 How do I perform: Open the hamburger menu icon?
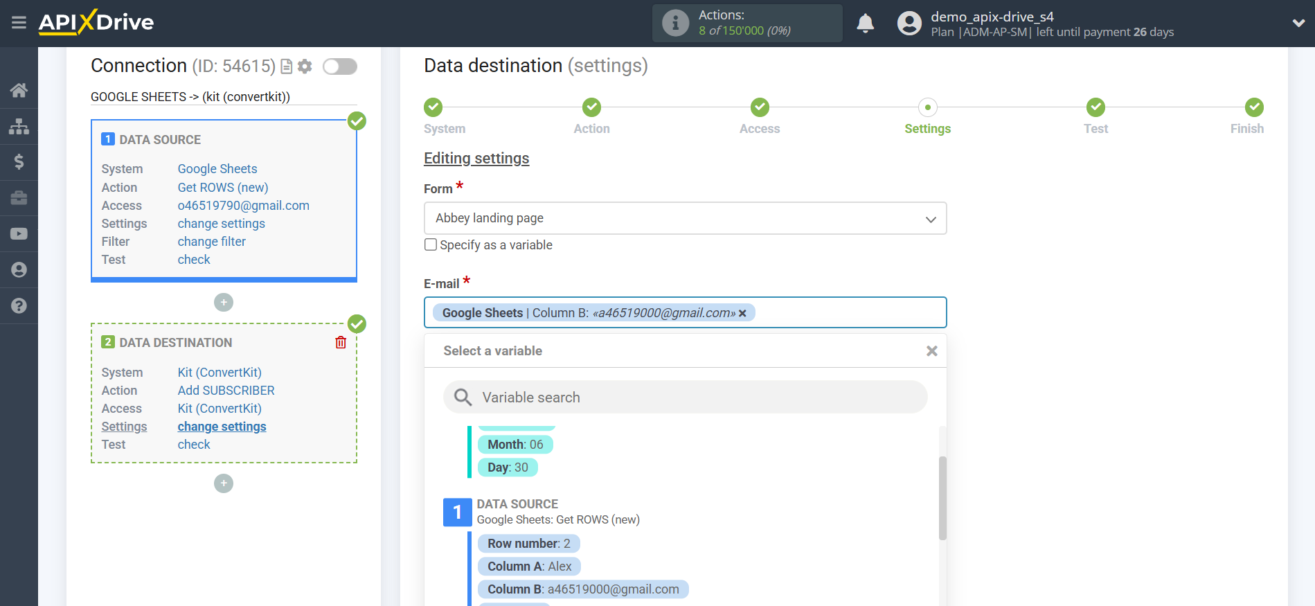[19, 23]
